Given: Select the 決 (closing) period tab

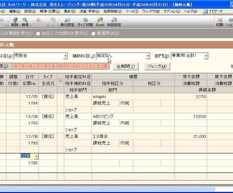Looking at the screenshot, I should [x=105, y=66].
